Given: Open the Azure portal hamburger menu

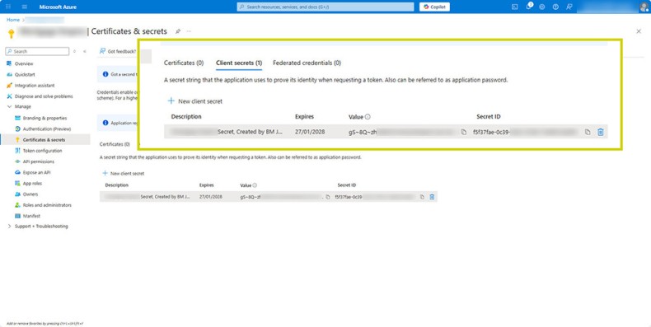Looking at the screenshot, I should pyautogui.click(x=25, y=7).
